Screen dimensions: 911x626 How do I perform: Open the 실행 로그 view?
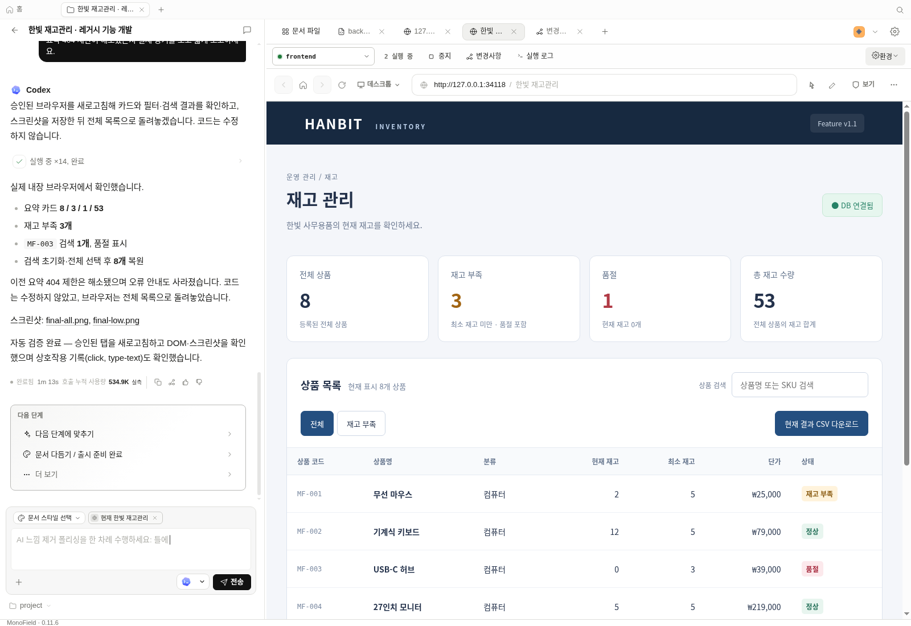coord(535,56)
